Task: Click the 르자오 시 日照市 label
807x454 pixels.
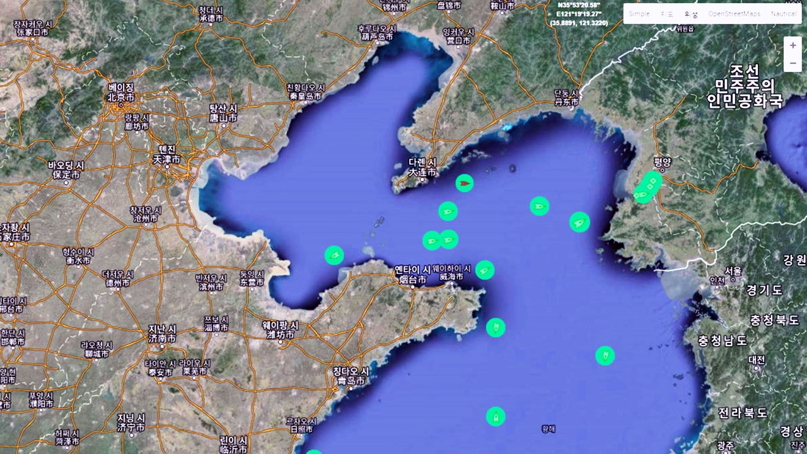Action: [x=301, y=425]
